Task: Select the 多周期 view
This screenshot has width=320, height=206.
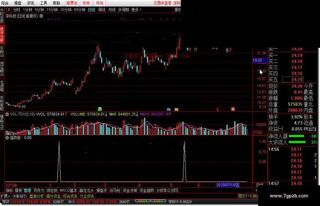Action: [124, 10]
